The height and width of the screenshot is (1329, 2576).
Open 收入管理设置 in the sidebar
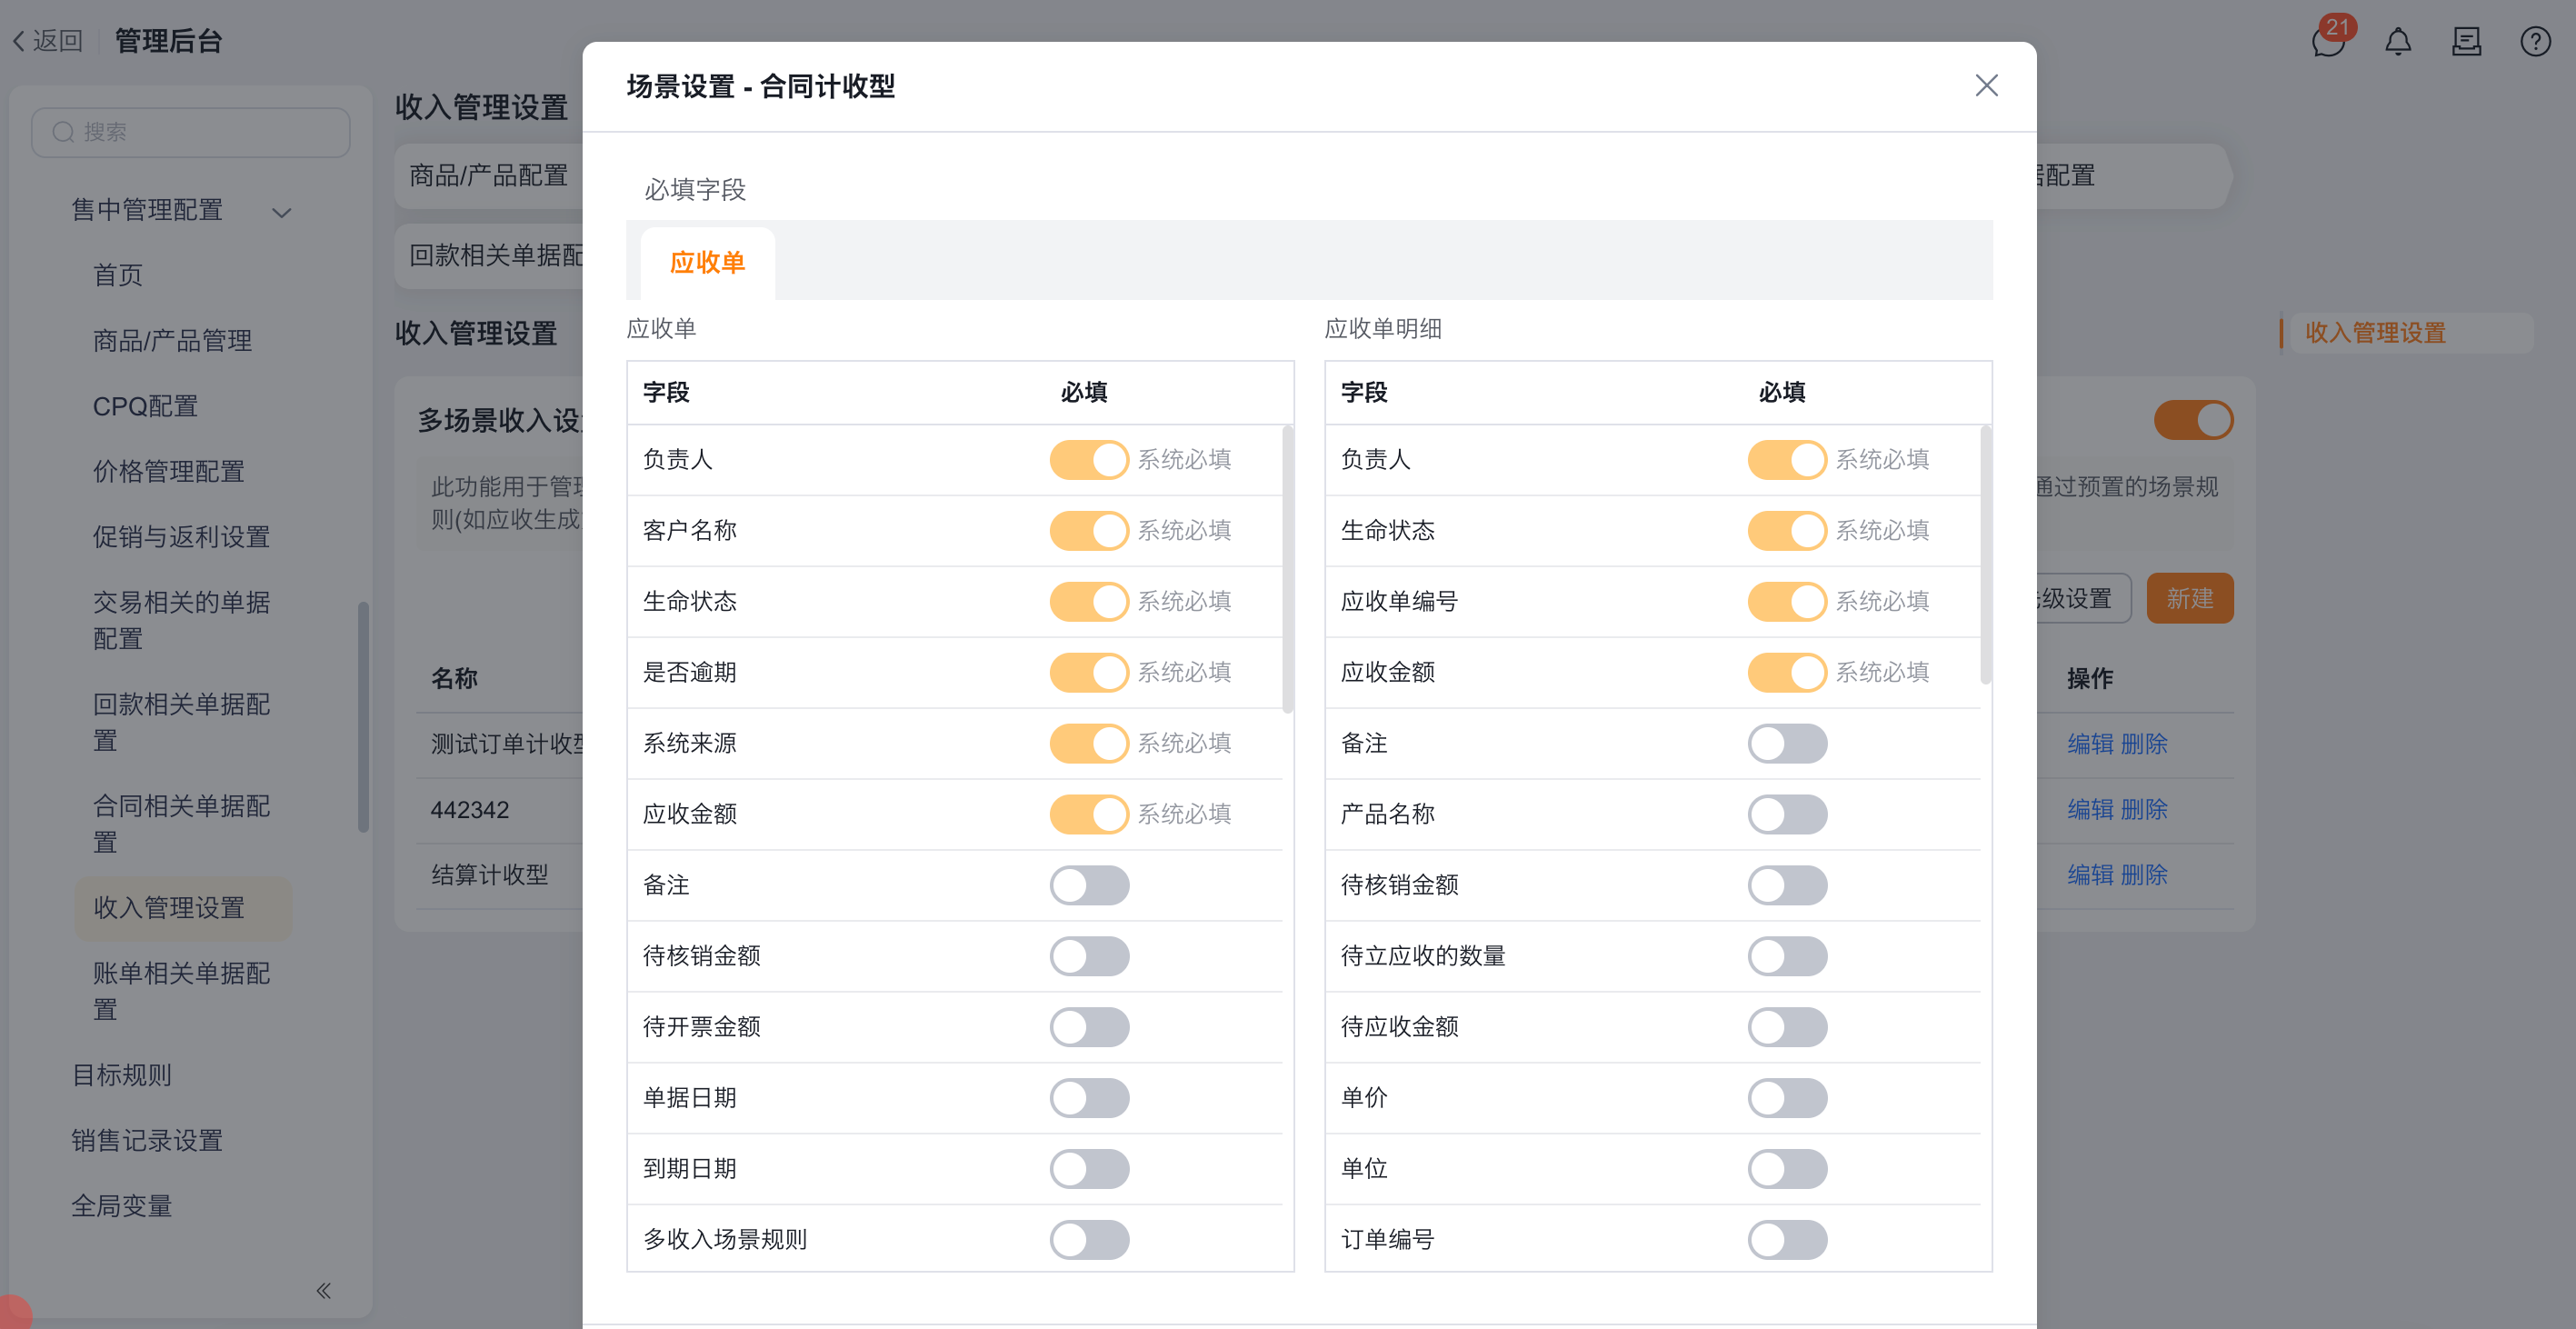(169, 907)
